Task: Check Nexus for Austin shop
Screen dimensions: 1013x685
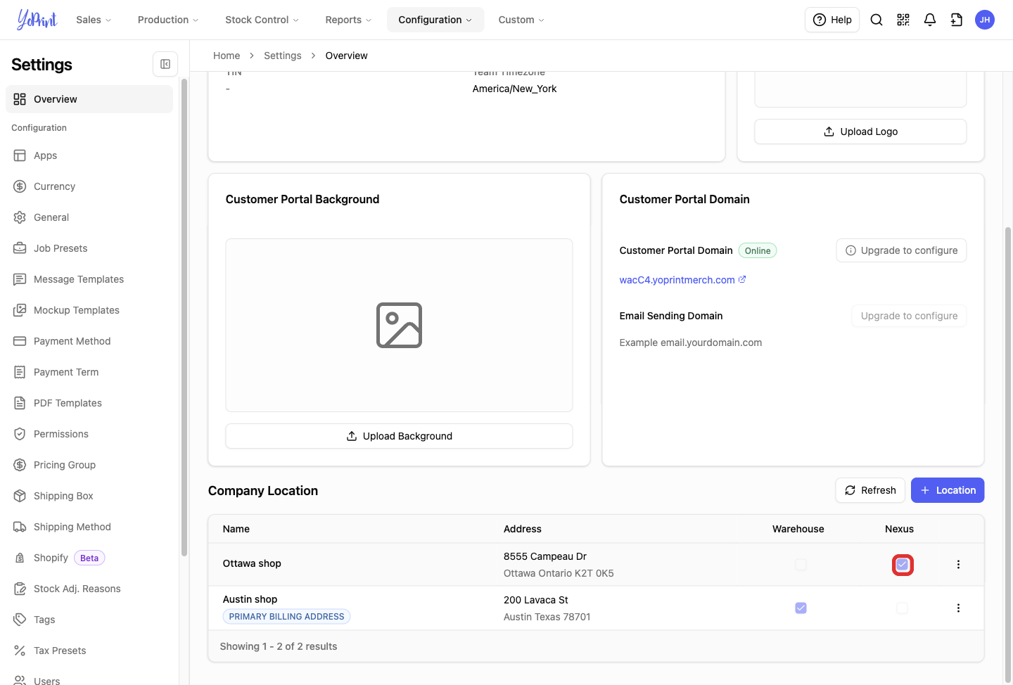Action: [x=903, y=608]
